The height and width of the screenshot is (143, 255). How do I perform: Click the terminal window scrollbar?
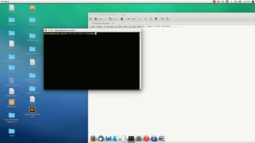[x=141, y=61]
